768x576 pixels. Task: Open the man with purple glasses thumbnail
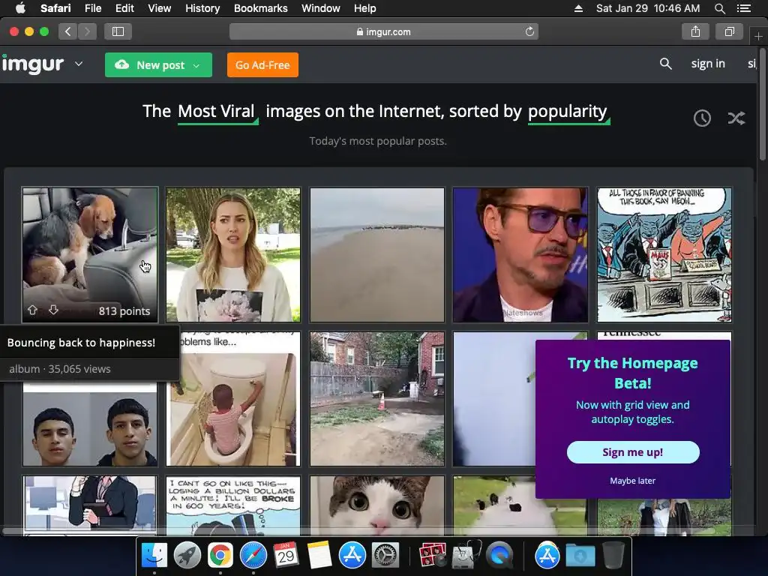click(520, 255)
